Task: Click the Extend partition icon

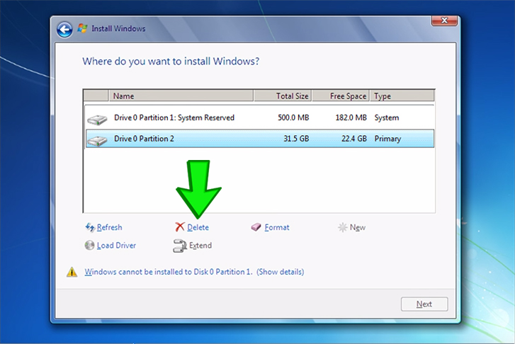Action: (180, 246)
